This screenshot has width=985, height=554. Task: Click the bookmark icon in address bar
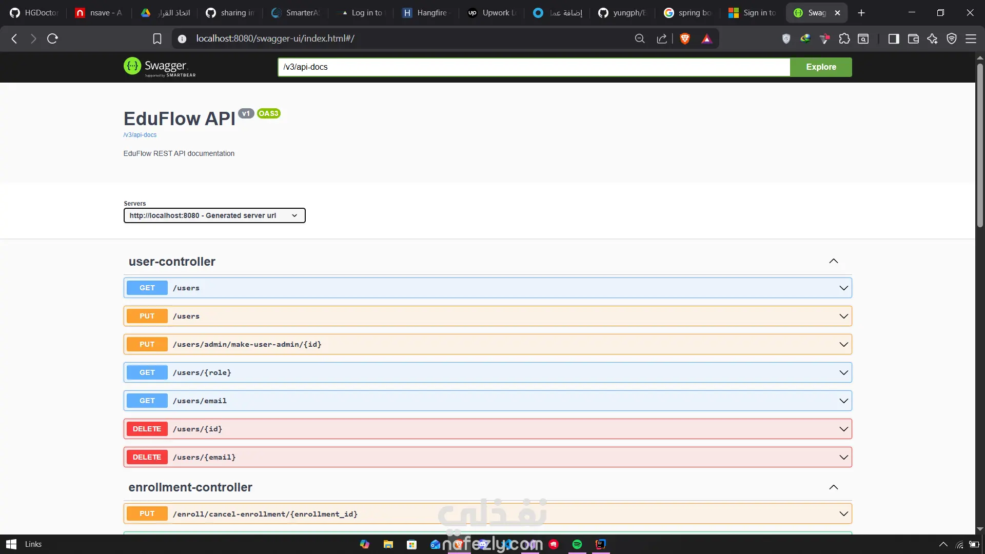pos(157,38)
